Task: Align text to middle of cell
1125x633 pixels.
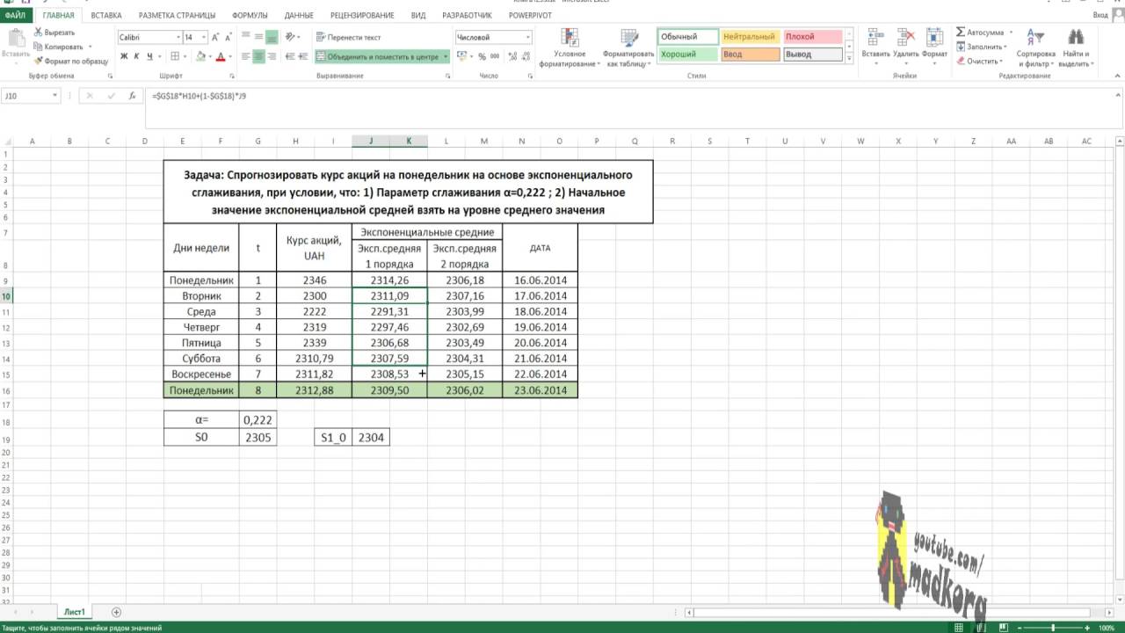Action: pyautogui.click(x=259, y=37)
